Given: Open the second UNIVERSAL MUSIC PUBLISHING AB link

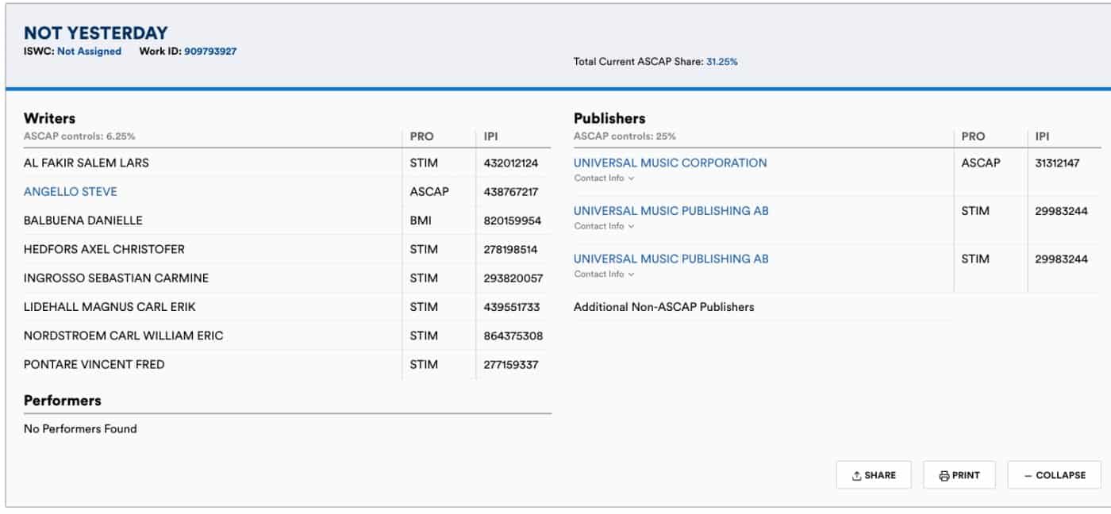Looking at the screenshot, I should [671, 259].
